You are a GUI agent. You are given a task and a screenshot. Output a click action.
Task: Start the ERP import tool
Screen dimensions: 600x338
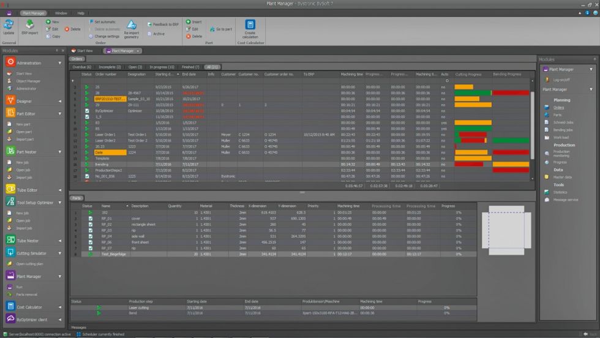pos(29,28)
